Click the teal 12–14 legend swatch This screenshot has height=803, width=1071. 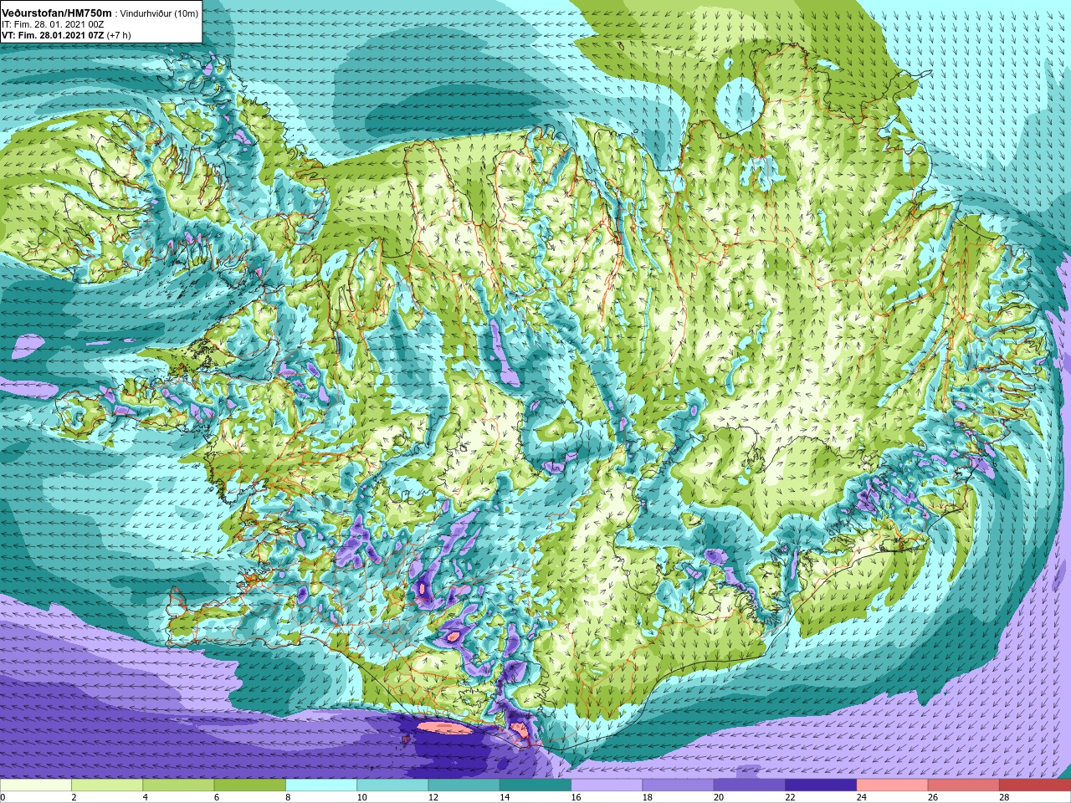(464, 785)
